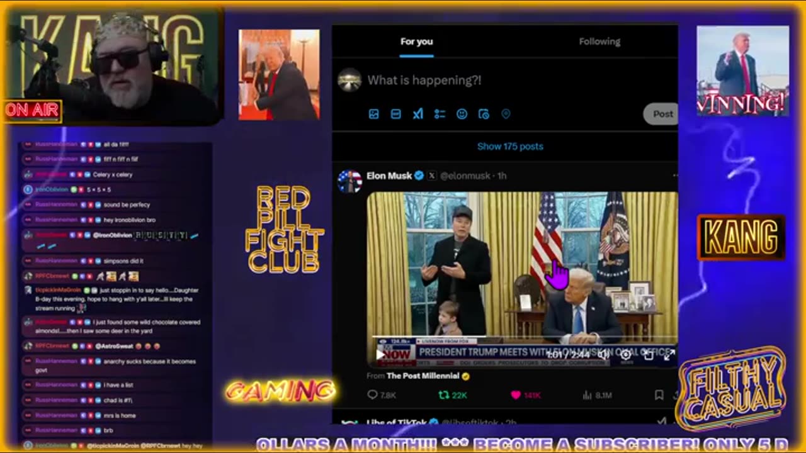The image size is (806, 453).
Task: Open more options on Elon Musk's post
Action: 675,176
